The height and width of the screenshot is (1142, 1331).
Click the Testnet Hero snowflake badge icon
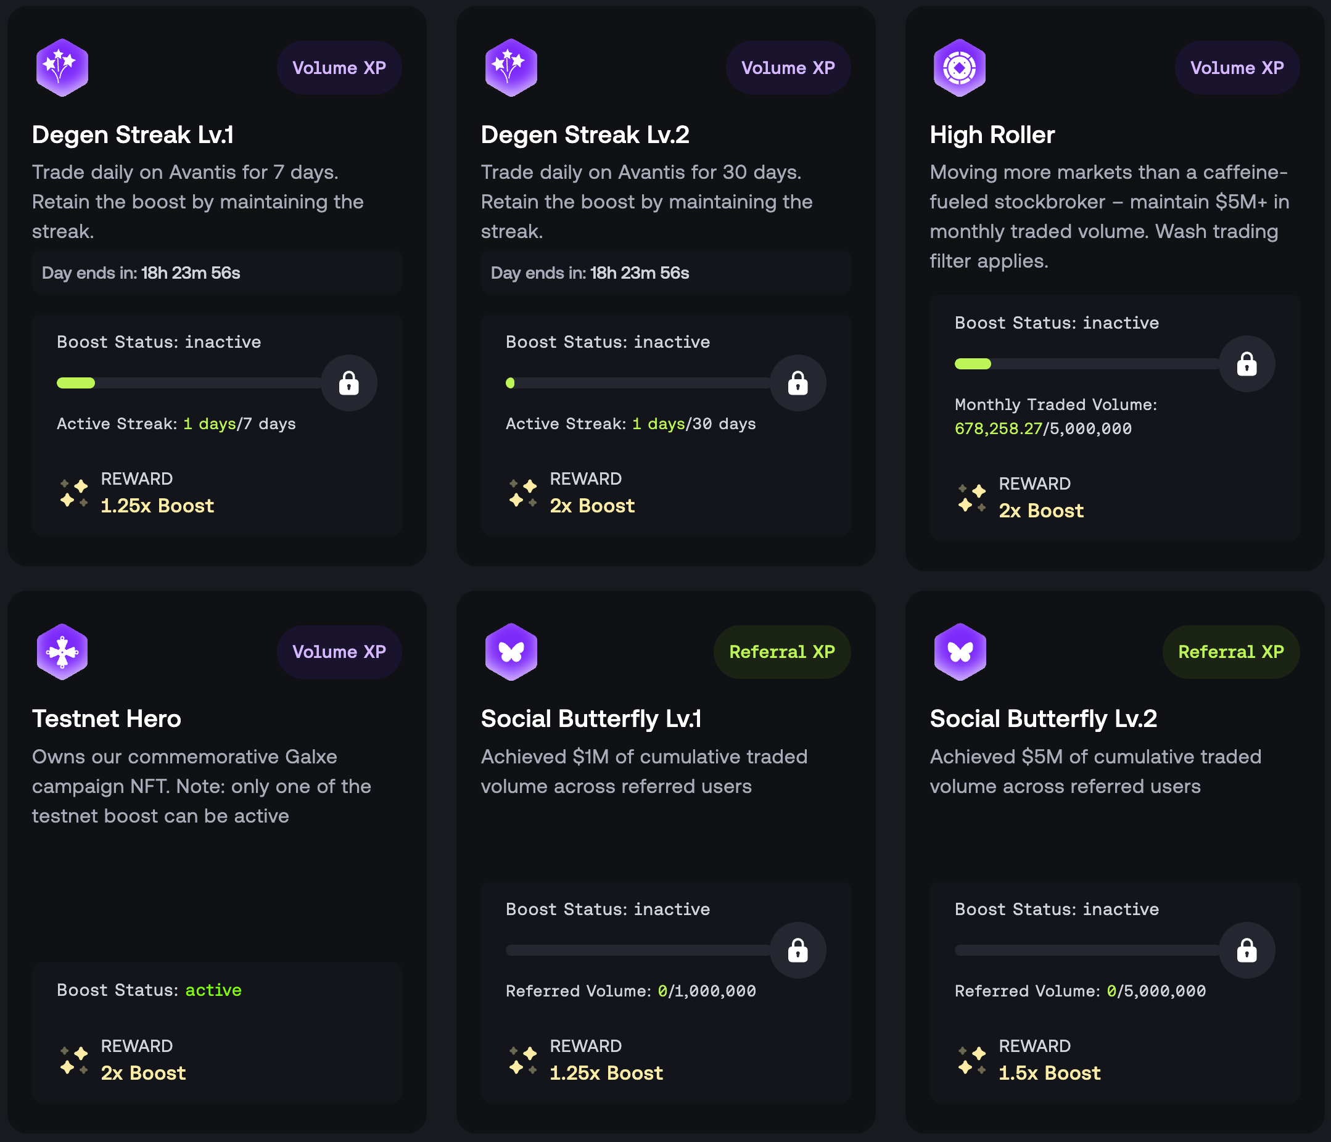(x=62, y=651)
